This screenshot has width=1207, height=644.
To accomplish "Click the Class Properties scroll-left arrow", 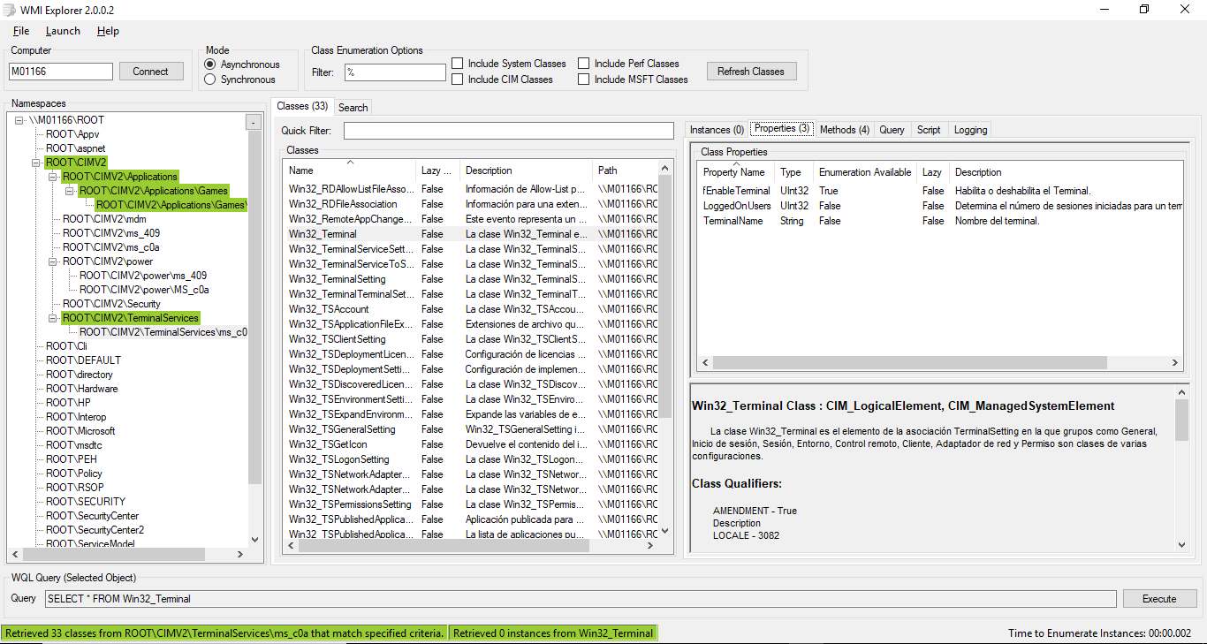I will (705, 363).
